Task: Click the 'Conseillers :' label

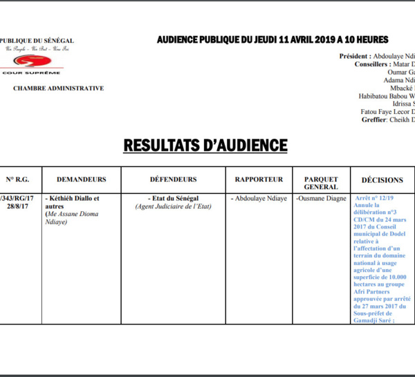Action: (373, 64)
